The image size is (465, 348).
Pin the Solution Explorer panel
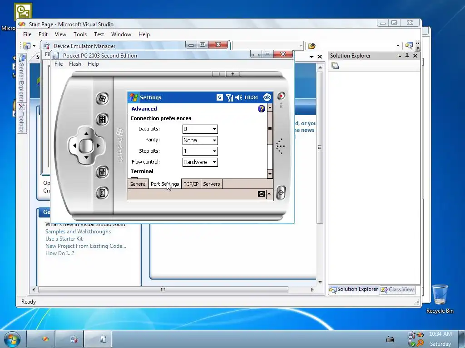click(x=407, y=56)
